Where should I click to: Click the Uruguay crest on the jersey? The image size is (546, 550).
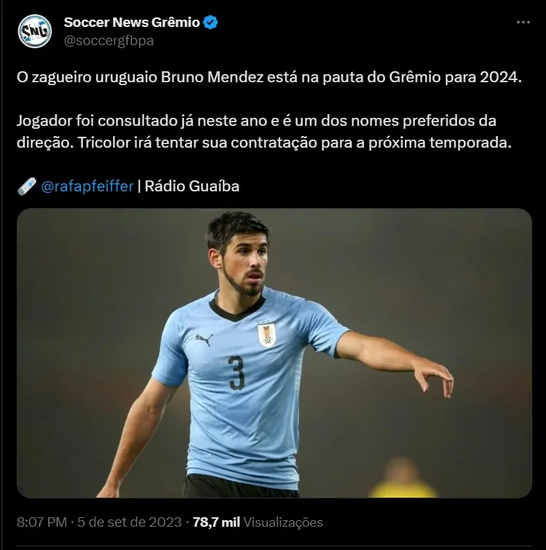(x=266, y=335)
